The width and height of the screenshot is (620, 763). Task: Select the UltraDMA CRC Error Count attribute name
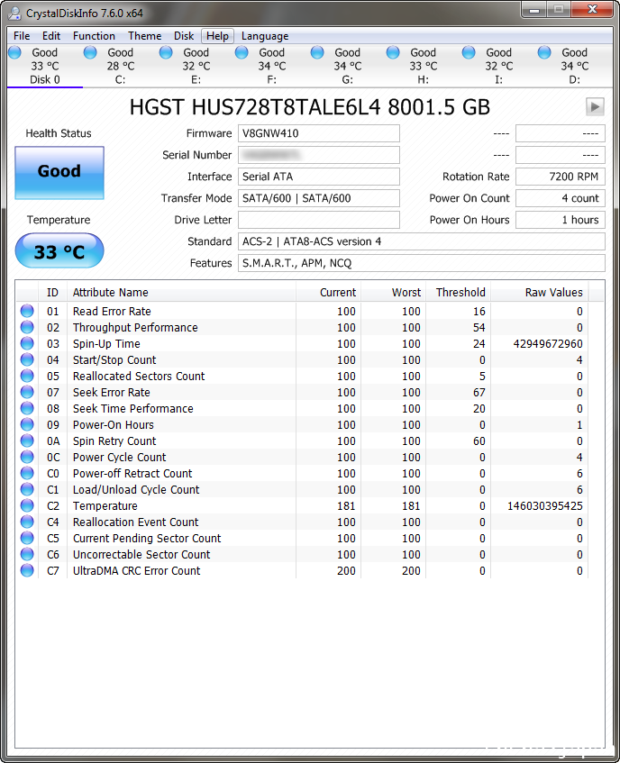(x=136, y=571)
